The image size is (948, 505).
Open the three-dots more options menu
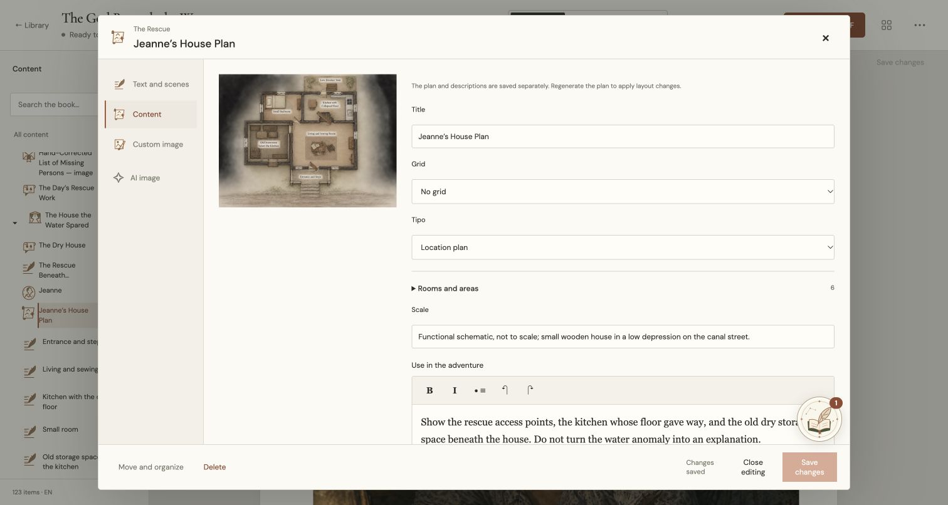click(920, 25)
